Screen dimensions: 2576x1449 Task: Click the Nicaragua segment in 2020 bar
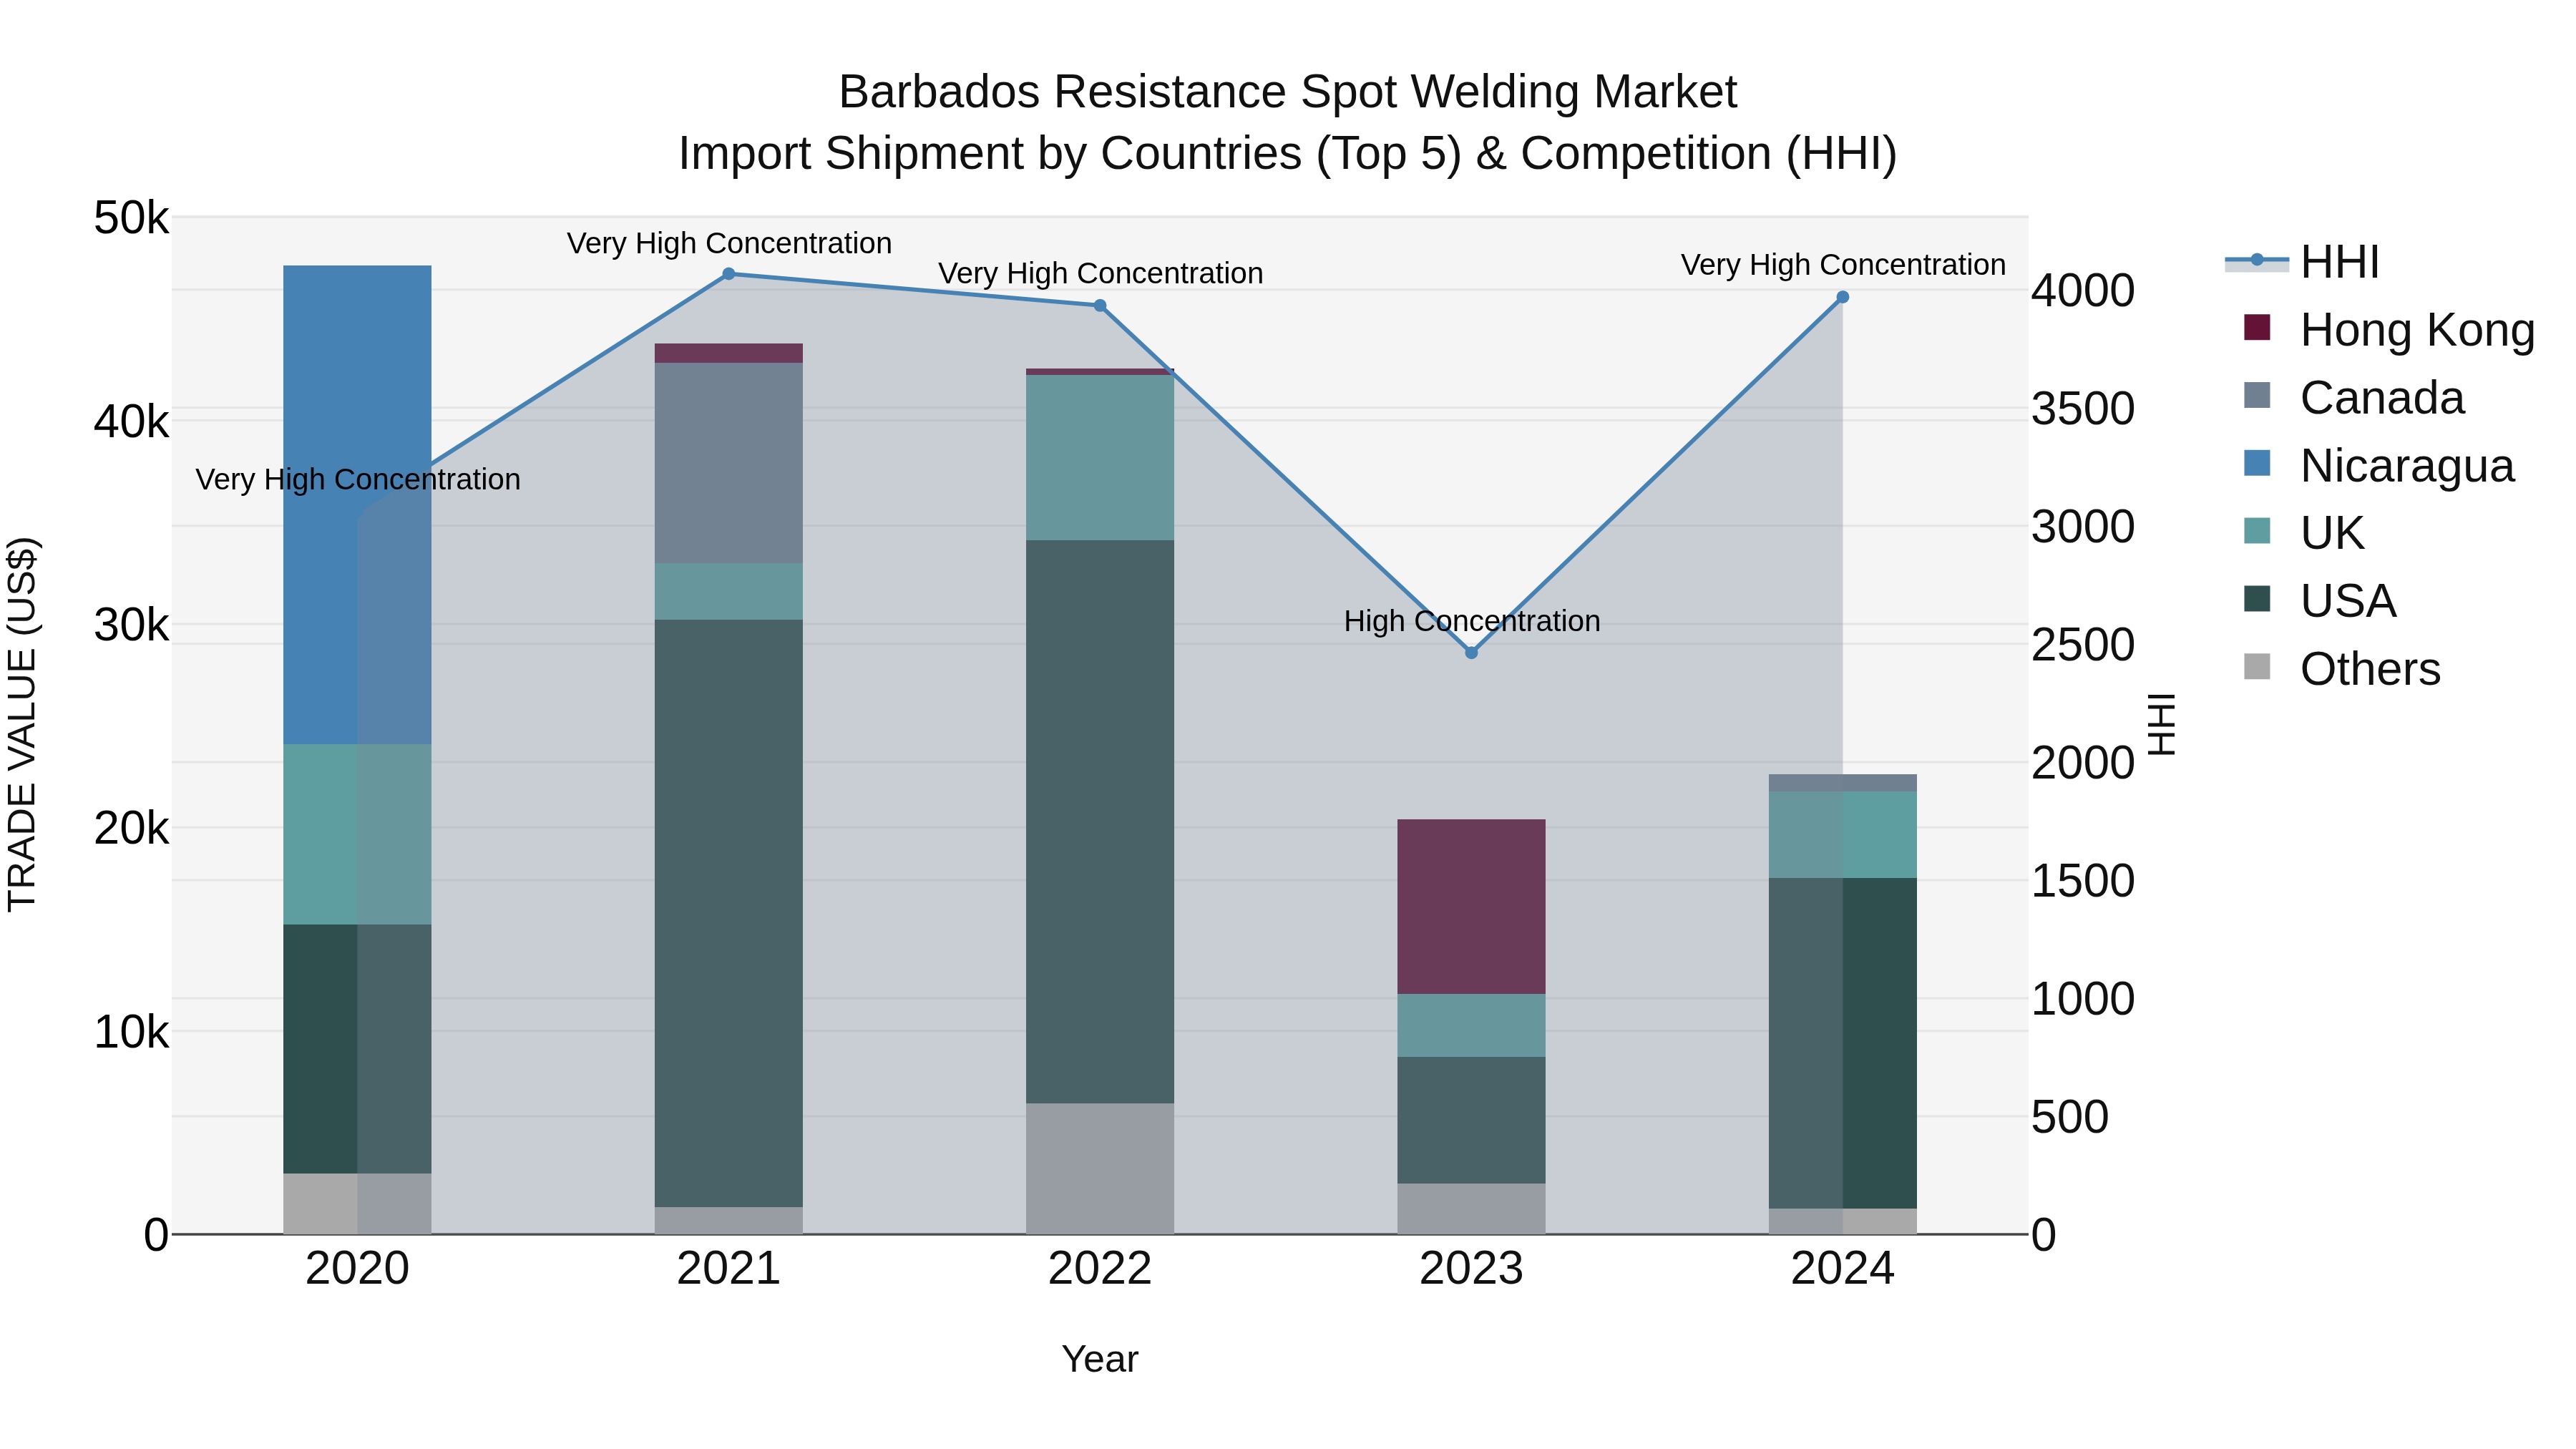[357, 505]
